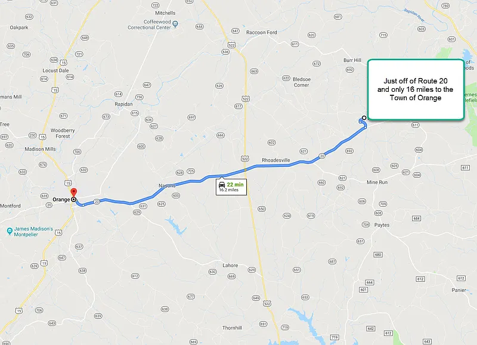The width and height of the screenshot is (477, 345).
Task: Open the 22 min 16.2 miles route box
Action: pyautogui.click(x=231, y=187)
